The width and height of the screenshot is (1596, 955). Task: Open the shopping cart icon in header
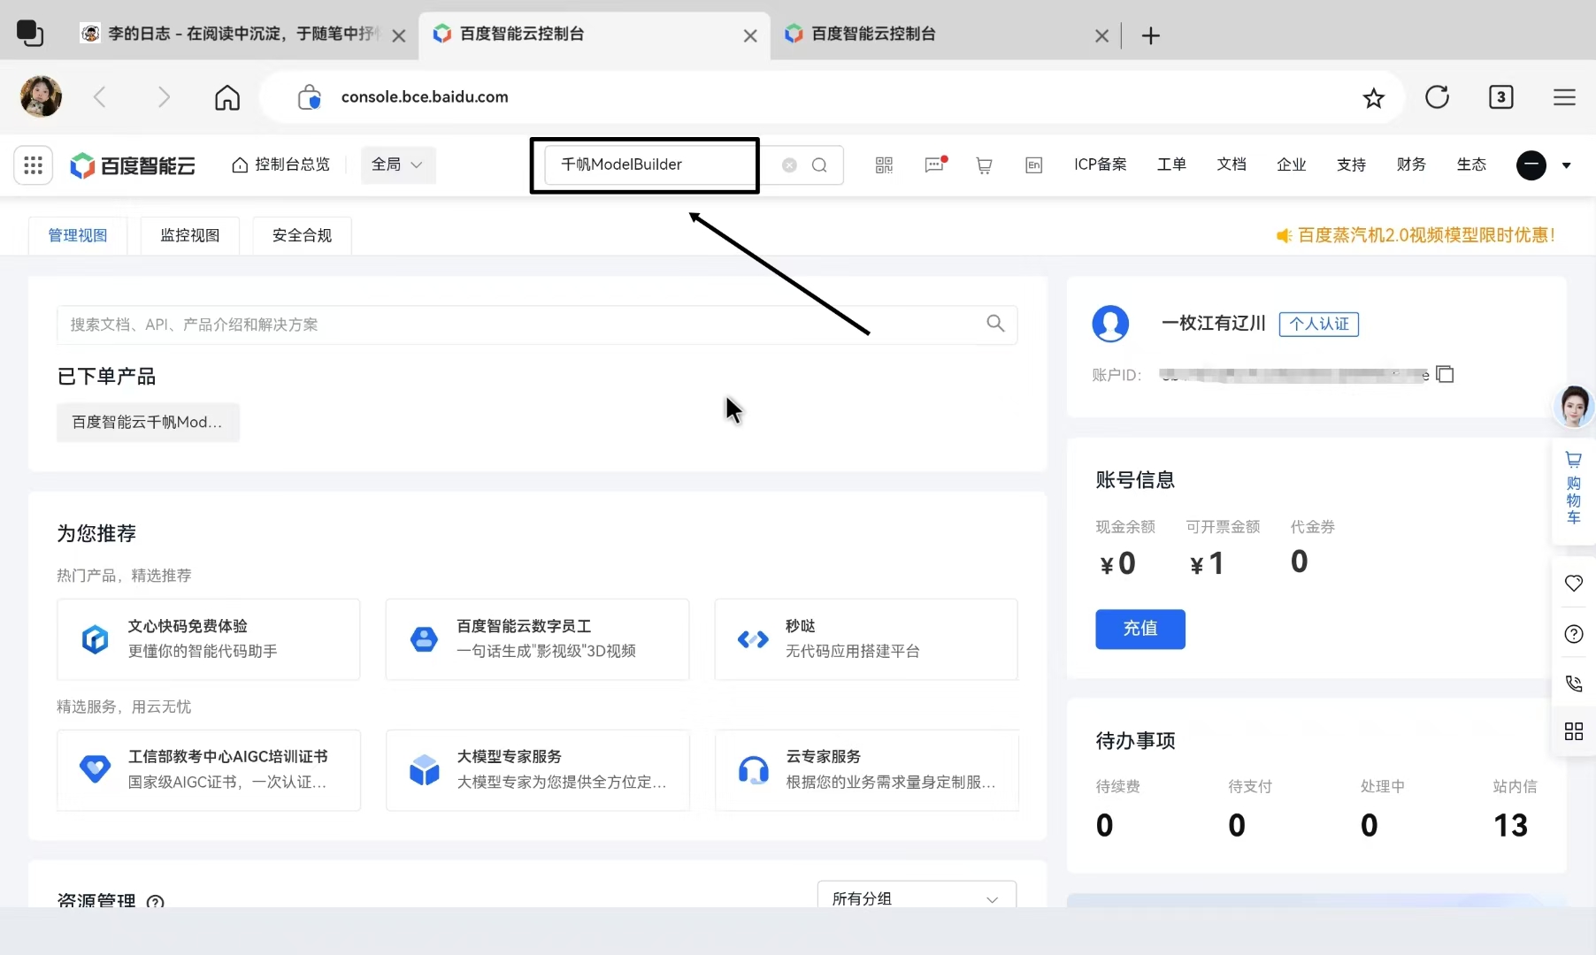coord(984,165)
